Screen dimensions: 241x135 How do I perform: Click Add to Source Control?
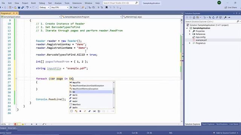click(226, 133)
